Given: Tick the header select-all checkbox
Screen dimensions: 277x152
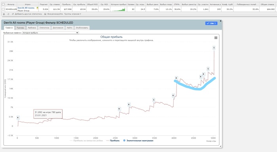Looking at the screenshot, I should coord(3,4).
